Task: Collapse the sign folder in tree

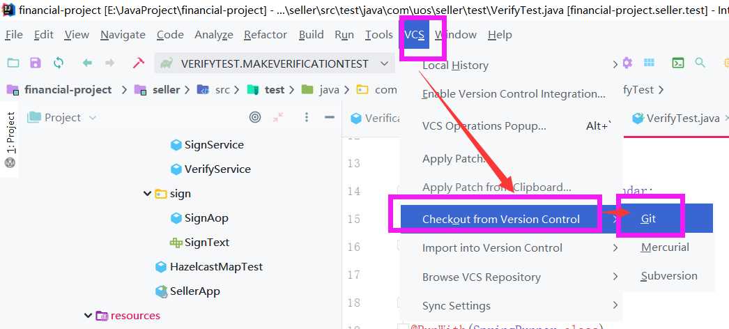Action: 148,193
